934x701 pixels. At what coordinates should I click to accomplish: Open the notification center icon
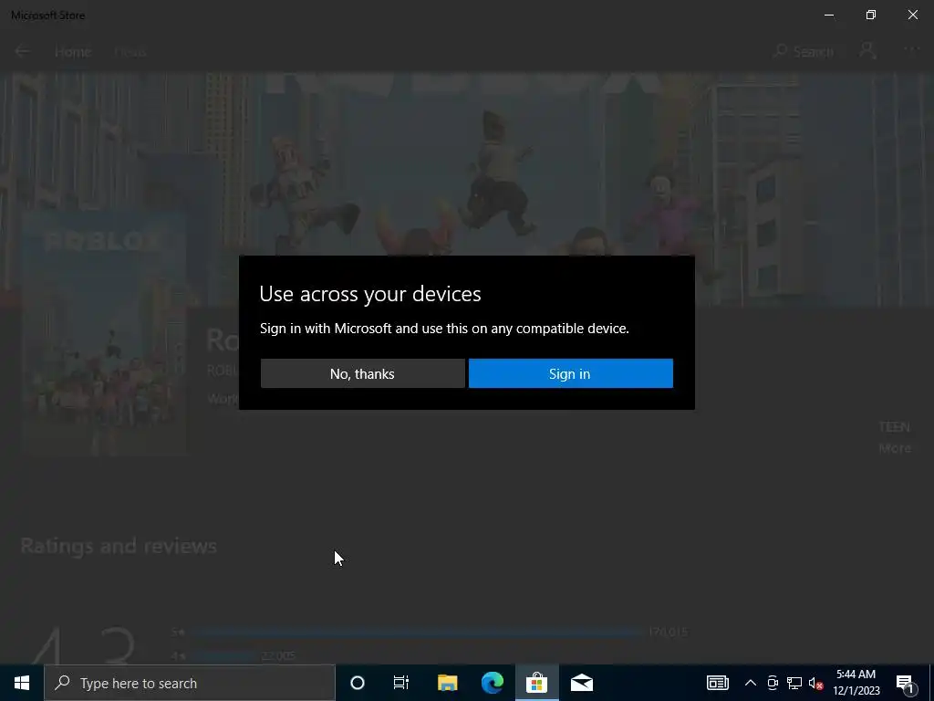click(904, 683)
